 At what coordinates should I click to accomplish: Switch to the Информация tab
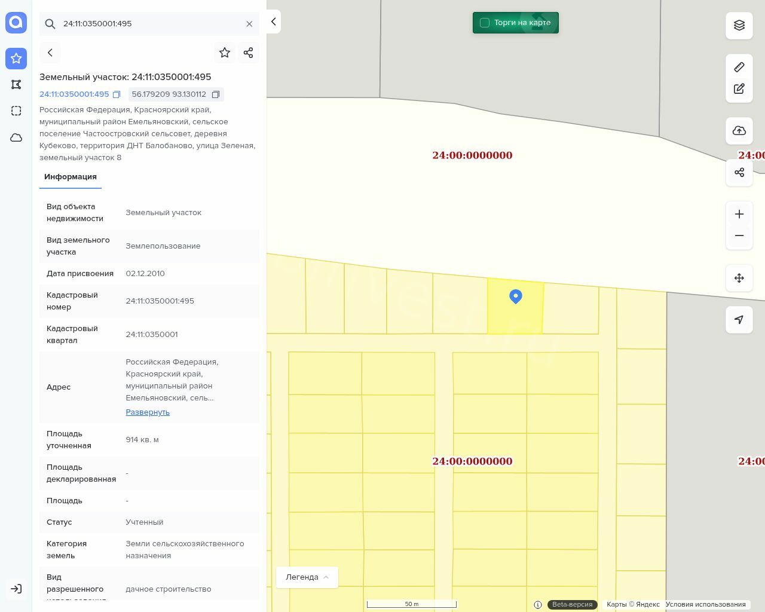point(71,177)
